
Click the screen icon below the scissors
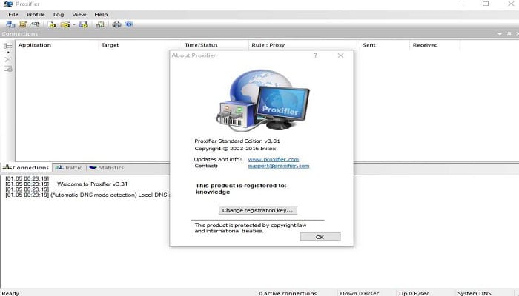pyautogui.click(x=8, y=69)
